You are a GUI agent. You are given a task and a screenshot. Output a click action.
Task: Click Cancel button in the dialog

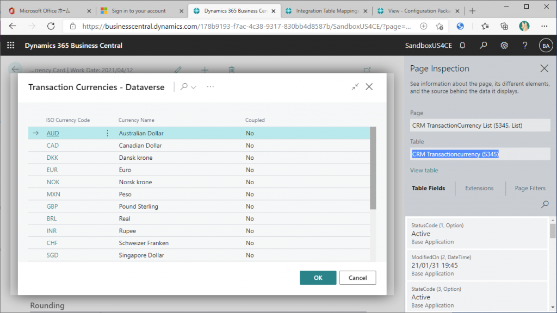click(x=357, y=278)
